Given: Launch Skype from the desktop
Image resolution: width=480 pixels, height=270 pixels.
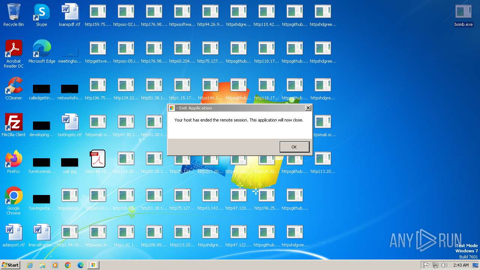Looking at the screenshot, I should tap(42, 15).
